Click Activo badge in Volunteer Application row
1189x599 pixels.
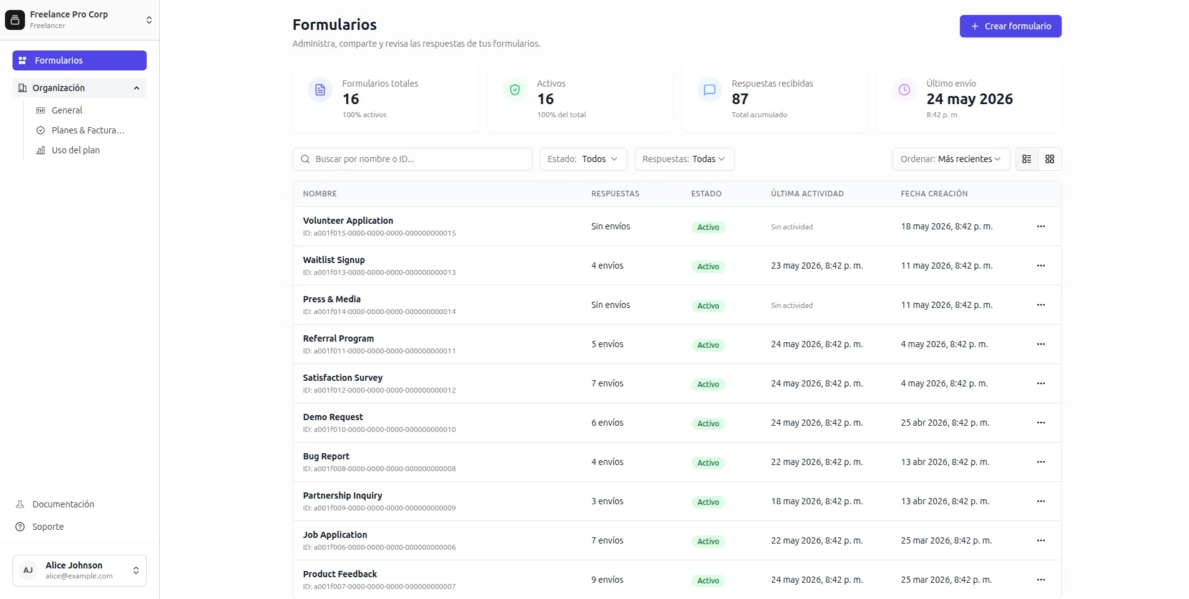(x=708, y=228)
